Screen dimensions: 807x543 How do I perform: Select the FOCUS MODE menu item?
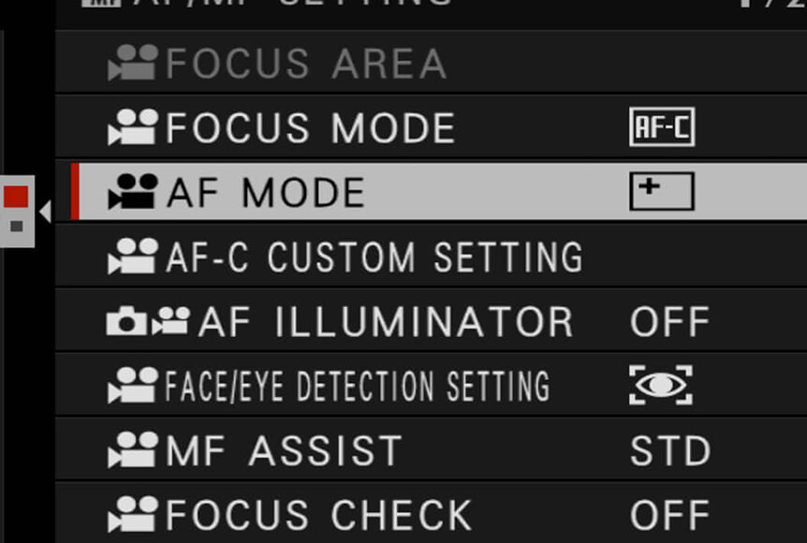click(431, 126)
